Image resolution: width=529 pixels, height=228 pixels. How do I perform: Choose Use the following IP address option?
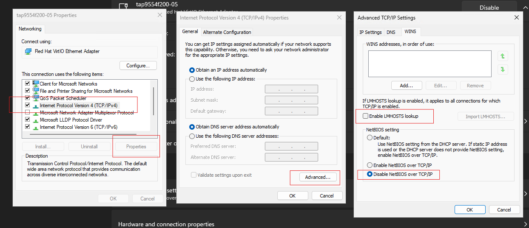192,79
